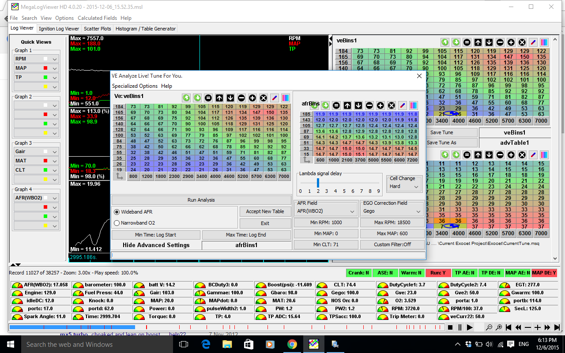Click the Run Analysis button

(x=201, y=200)
